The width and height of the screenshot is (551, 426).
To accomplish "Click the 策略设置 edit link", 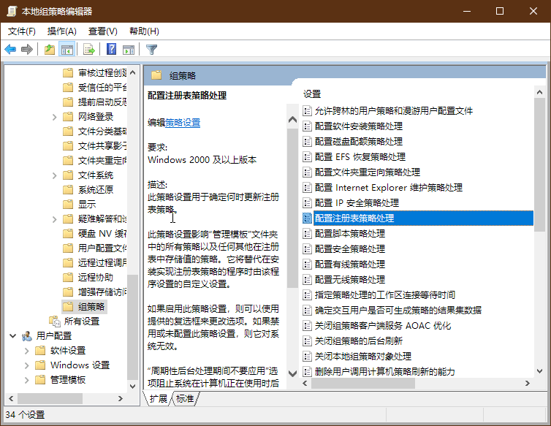I will (183, 123).
